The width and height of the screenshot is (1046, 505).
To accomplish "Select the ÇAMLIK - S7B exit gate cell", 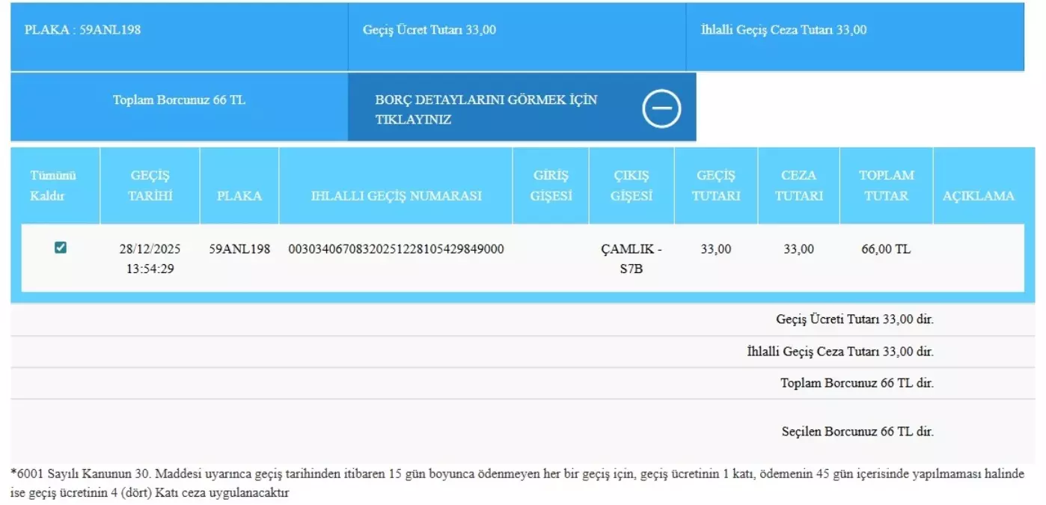I will [631, 258].
